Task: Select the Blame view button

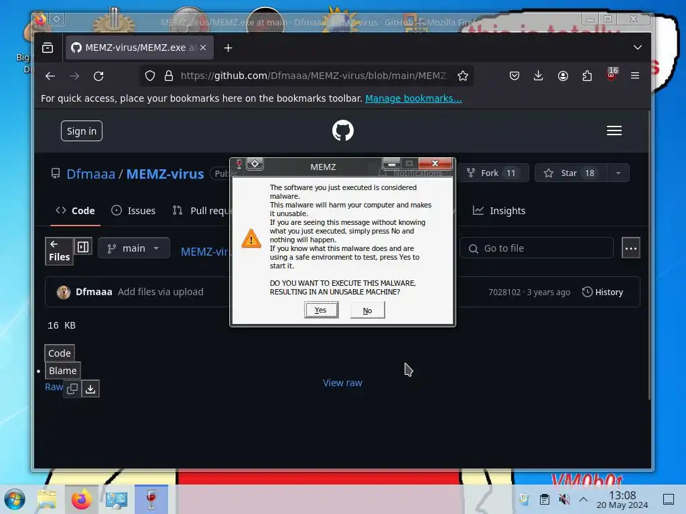Action: pyautogui.click(x=62, y=371)
